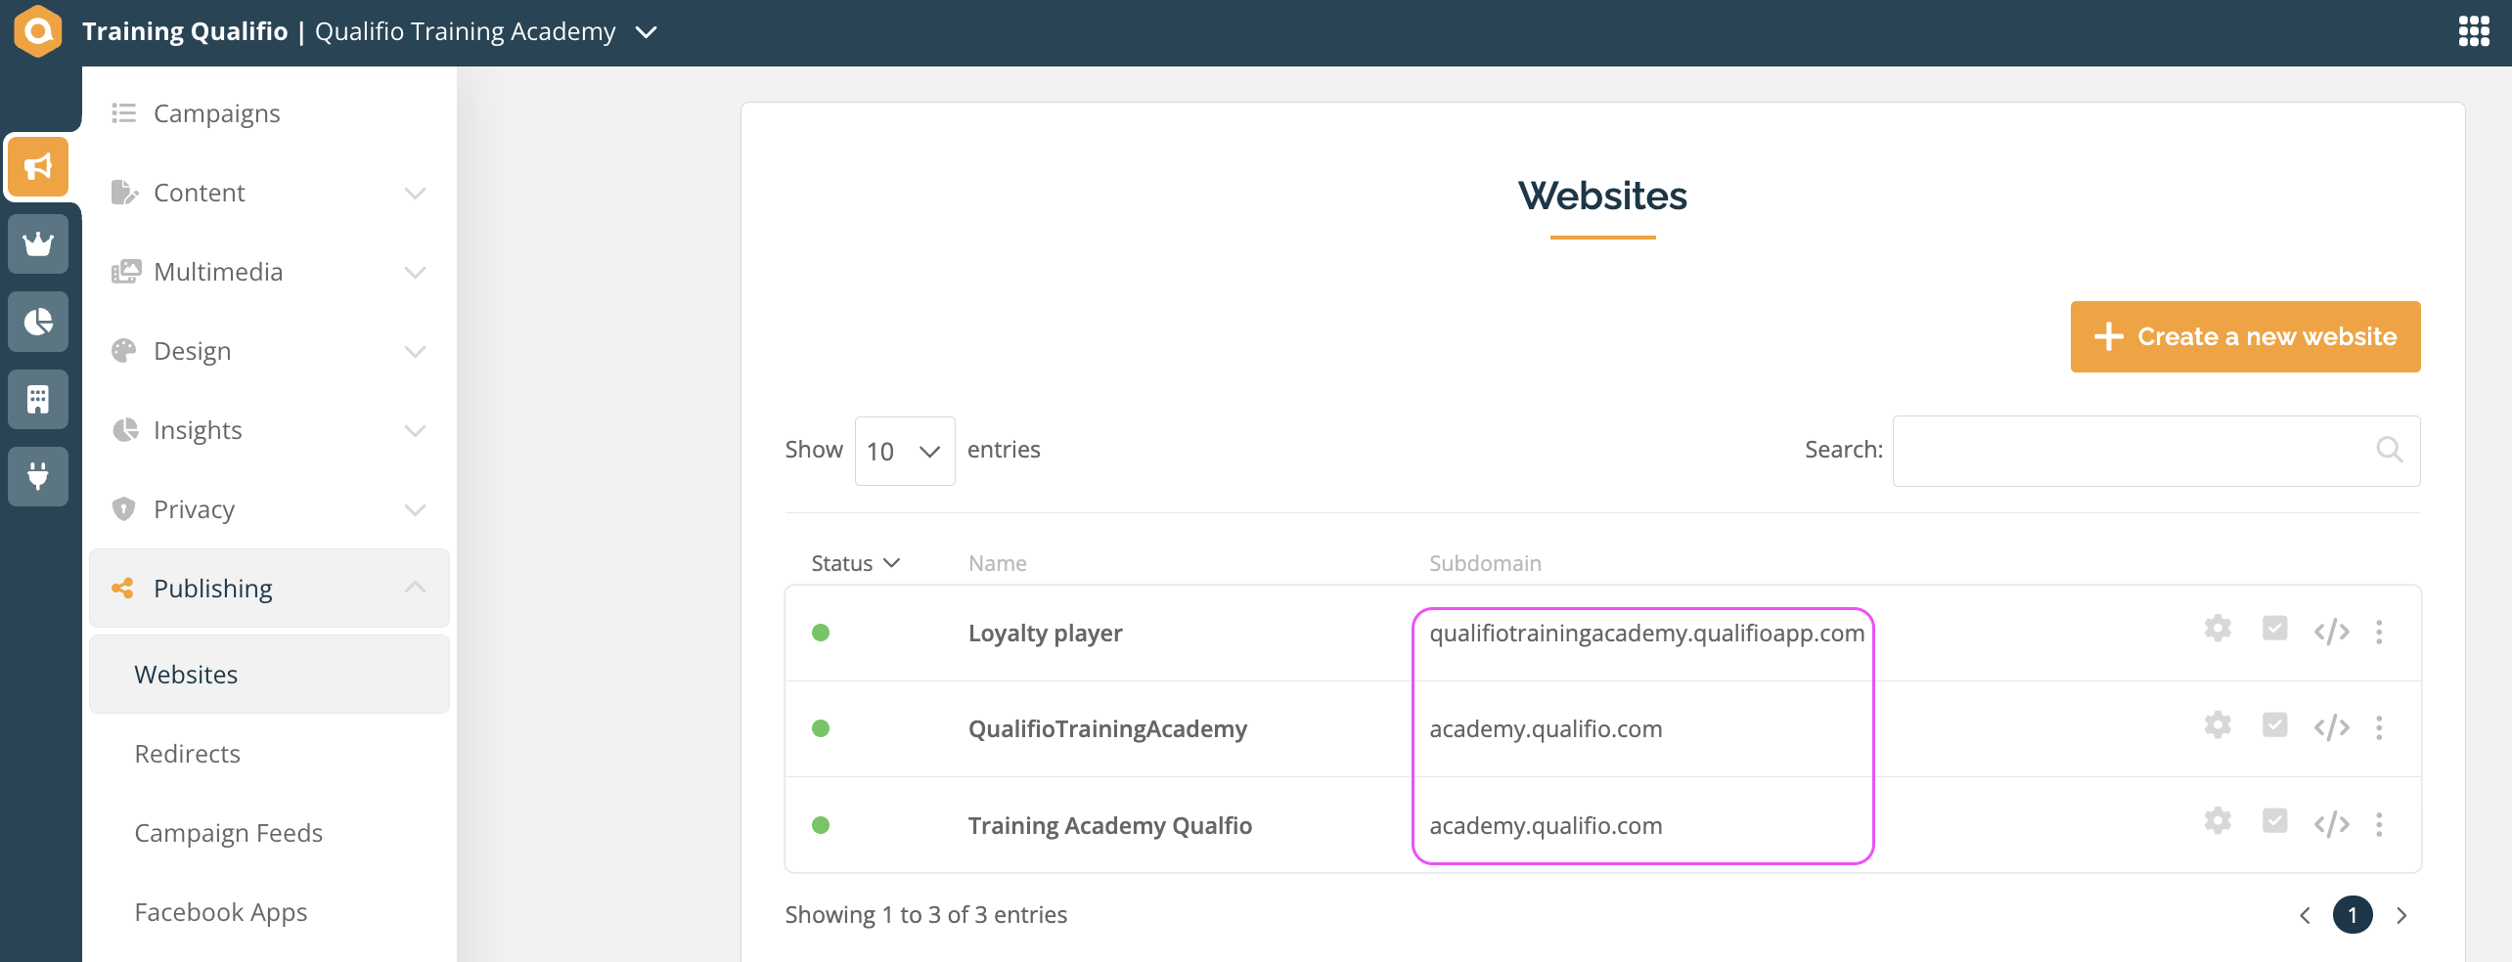Toggle checkbox icon for Loyalty player
2512x962 pixels.
[2275, 629]
